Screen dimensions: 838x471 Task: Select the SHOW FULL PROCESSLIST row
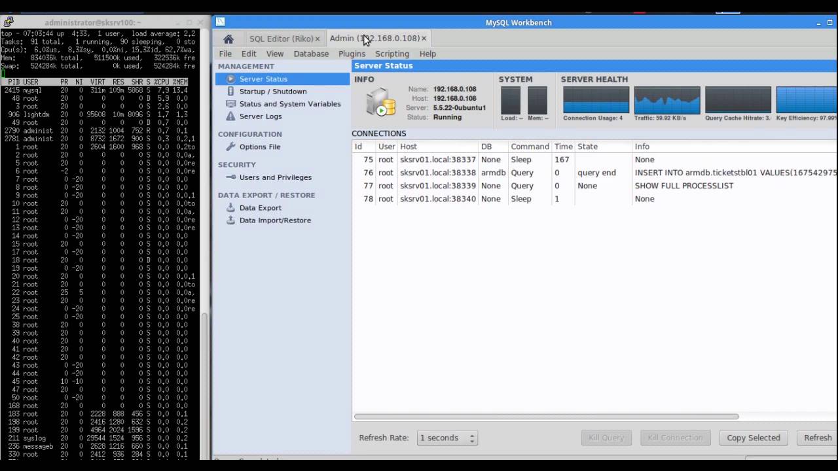594,186
